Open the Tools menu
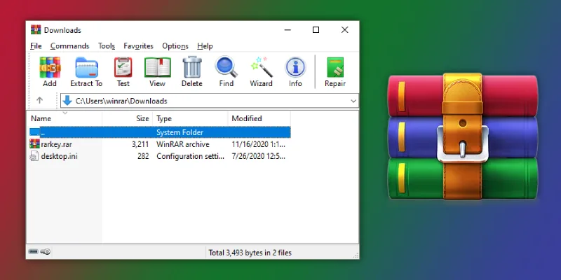 click(x=107, y=46)
